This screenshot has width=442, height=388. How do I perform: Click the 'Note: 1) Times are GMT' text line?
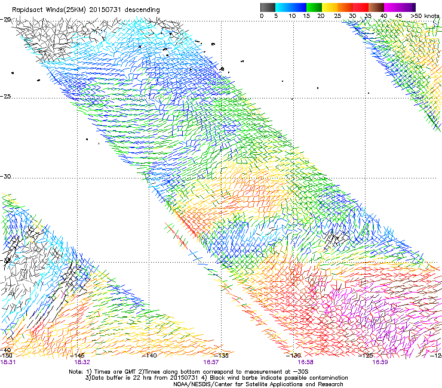coord(188,372)
